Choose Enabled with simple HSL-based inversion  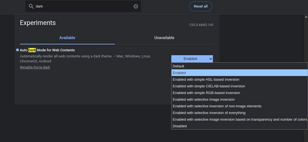(240, 80)
